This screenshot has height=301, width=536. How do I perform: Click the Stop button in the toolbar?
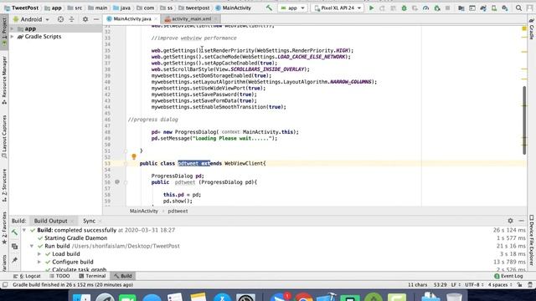pos(447,8)
